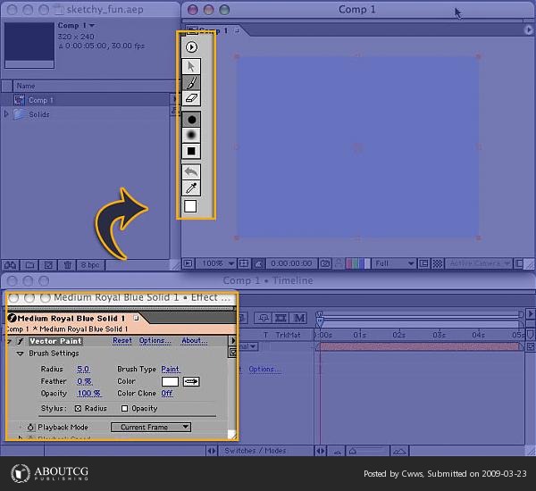The image size is (536, 491).
Task: Select the Eraser tool
Action: pyautogui.click(x=191, y=98)
